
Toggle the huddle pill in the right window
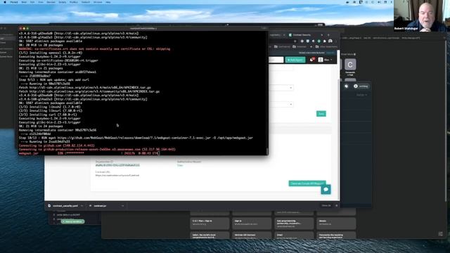tap(361, 86)
